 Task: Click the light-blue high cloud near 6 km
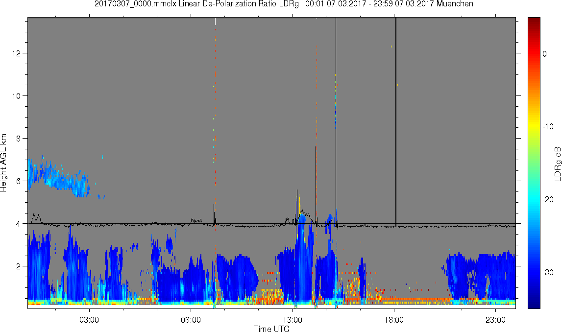59,177
